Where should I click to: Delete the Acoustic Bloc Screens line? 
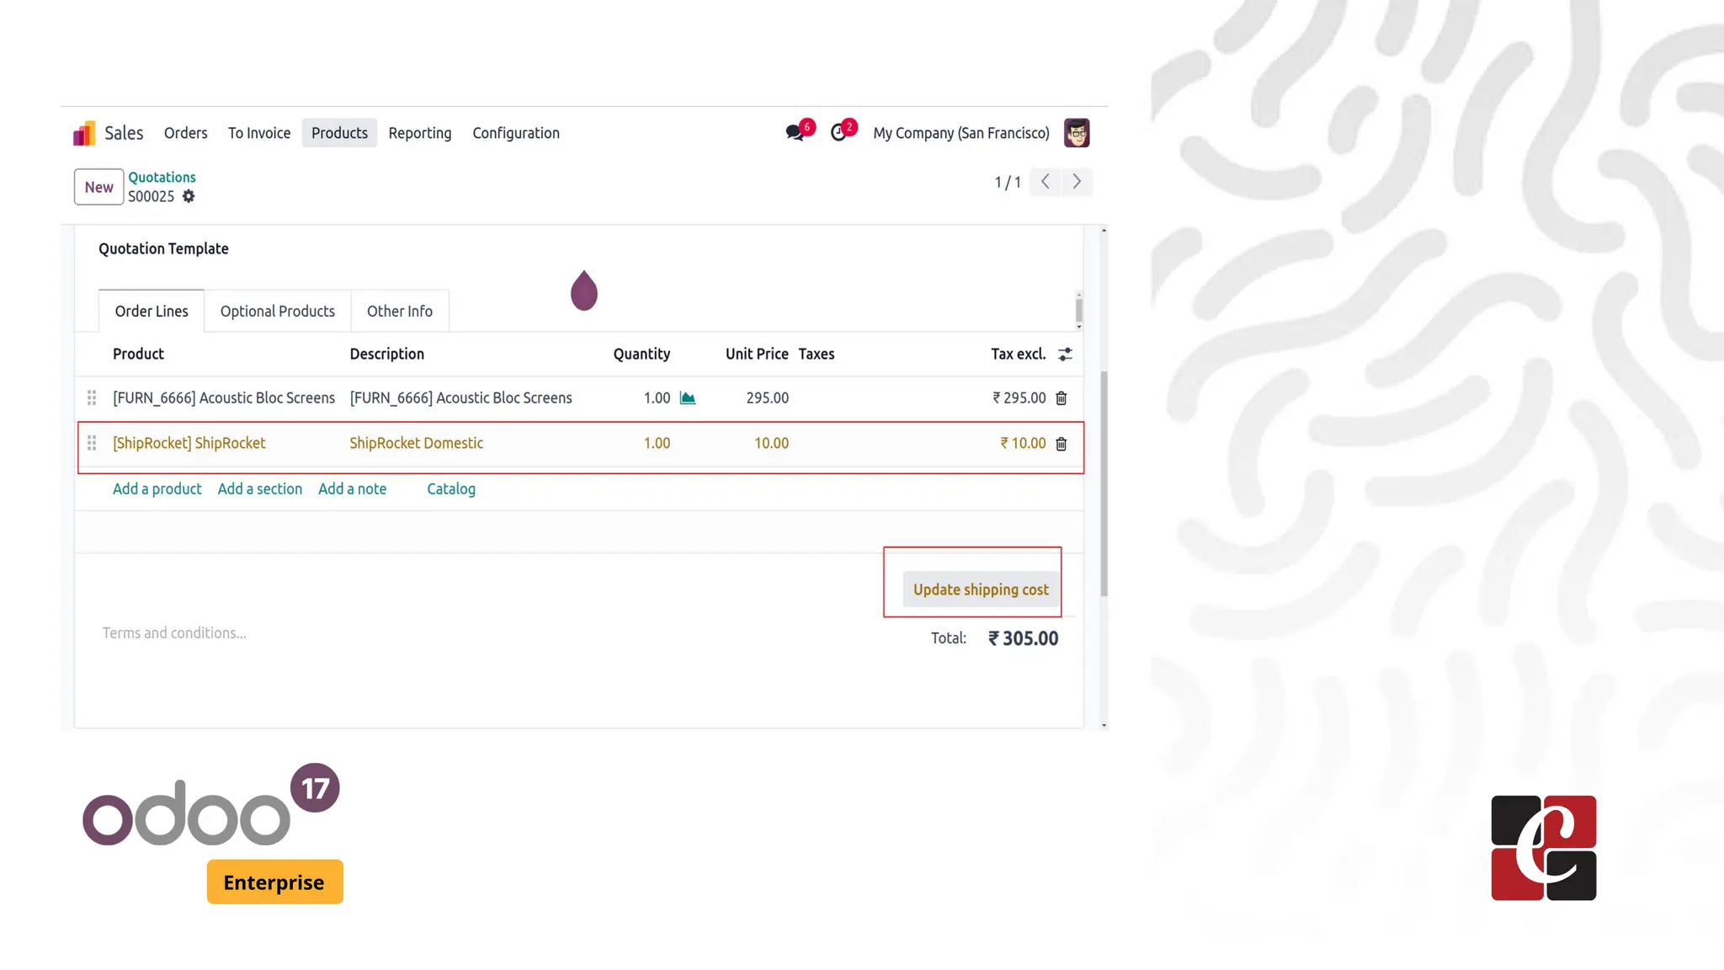coord(1062,398)
